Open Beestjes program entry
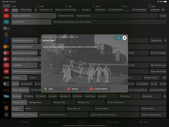 [53, 96]
